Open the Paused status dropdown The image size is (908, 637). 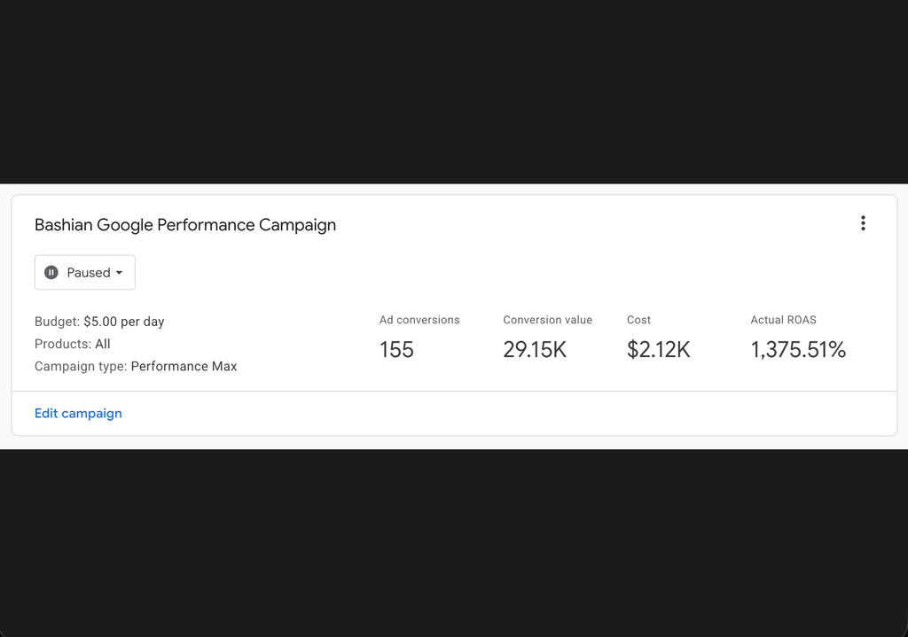pos(84,272)
